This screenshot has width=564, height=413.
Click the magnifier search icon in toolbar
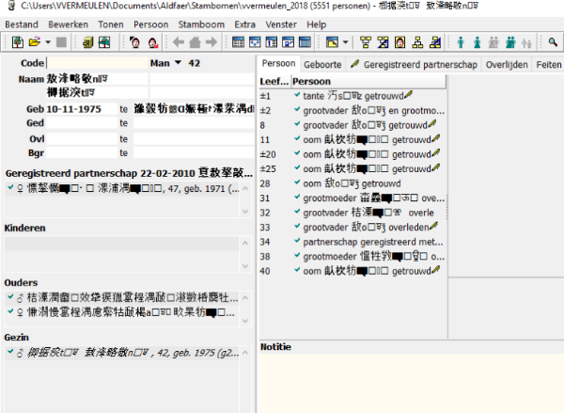tap(554, 42)
